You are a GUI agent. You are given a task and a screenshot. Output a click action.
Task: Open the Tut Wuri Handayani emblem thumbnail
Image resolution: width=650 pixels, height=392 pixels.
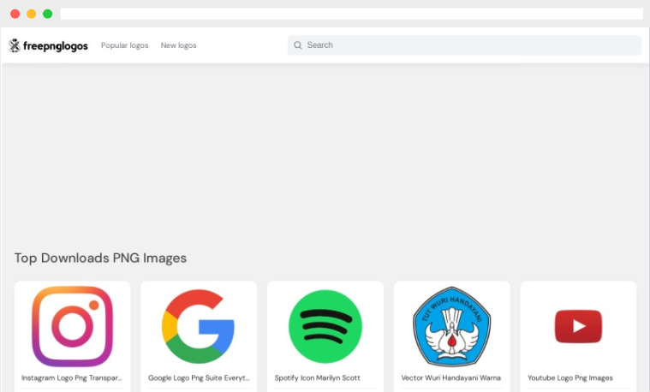(x=452, y=326)
